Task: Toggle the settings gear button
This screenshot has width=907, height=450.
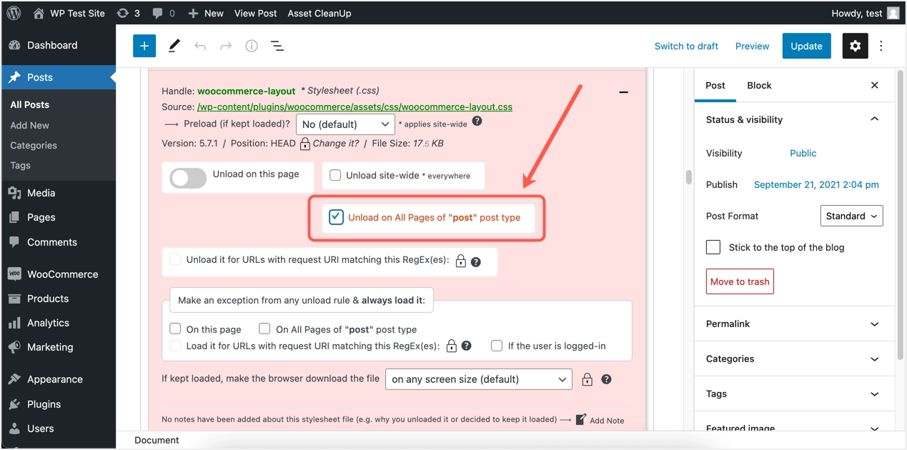Action: click(855, 46)
